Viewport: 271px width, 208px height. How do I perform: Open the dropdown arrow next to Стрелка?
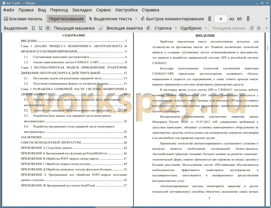click(x=176, y=28)
